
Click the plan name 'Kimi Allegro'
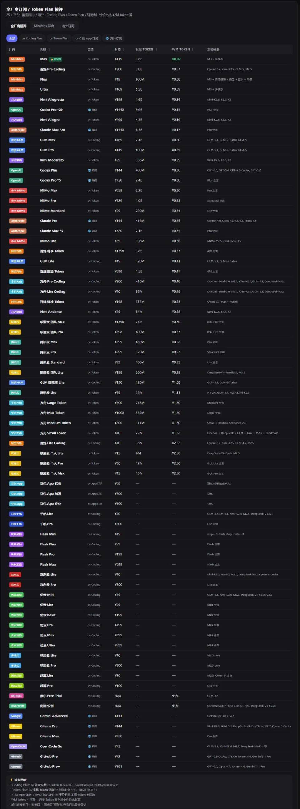coord(50,120)
